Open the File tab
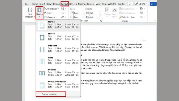This screenshot has width=179, height=101. click(x=27, y=4)
